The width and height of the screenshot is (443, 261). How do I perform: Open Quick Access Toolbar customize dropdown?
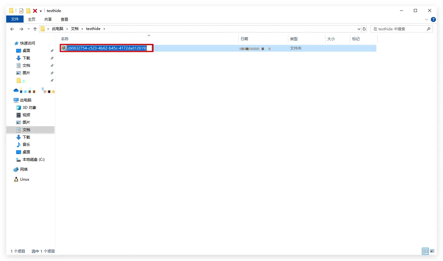tap(41, 11)
